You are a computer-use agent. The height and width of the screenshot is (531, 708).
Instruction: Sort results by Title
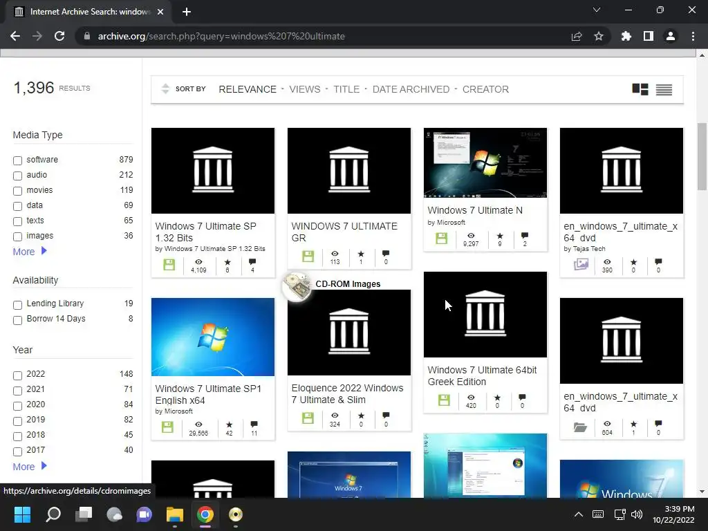tap(346, 89)
